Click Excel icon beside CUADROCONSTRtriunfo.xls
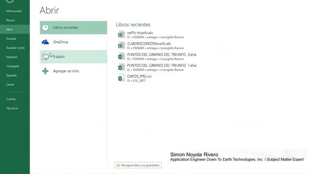 point(121,45)
